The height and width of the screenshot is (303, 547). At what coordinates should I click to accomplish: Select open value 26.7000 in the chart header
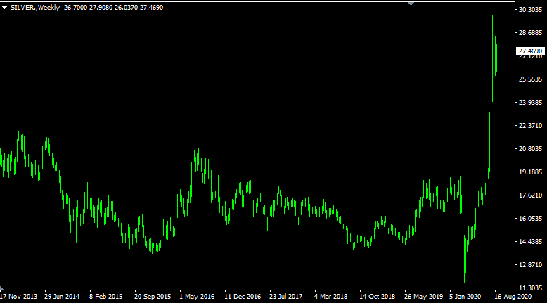tap(75, 7)
